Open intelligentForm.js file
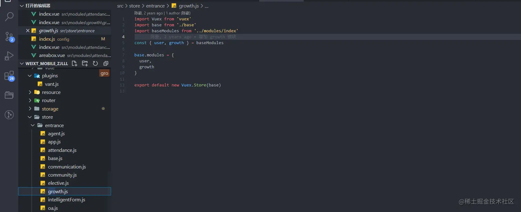 67,200
